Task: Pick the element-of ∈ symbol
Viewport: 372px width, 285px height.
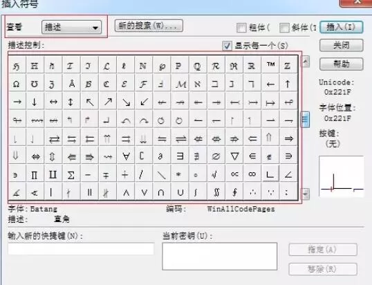Action: pos(252,156)
